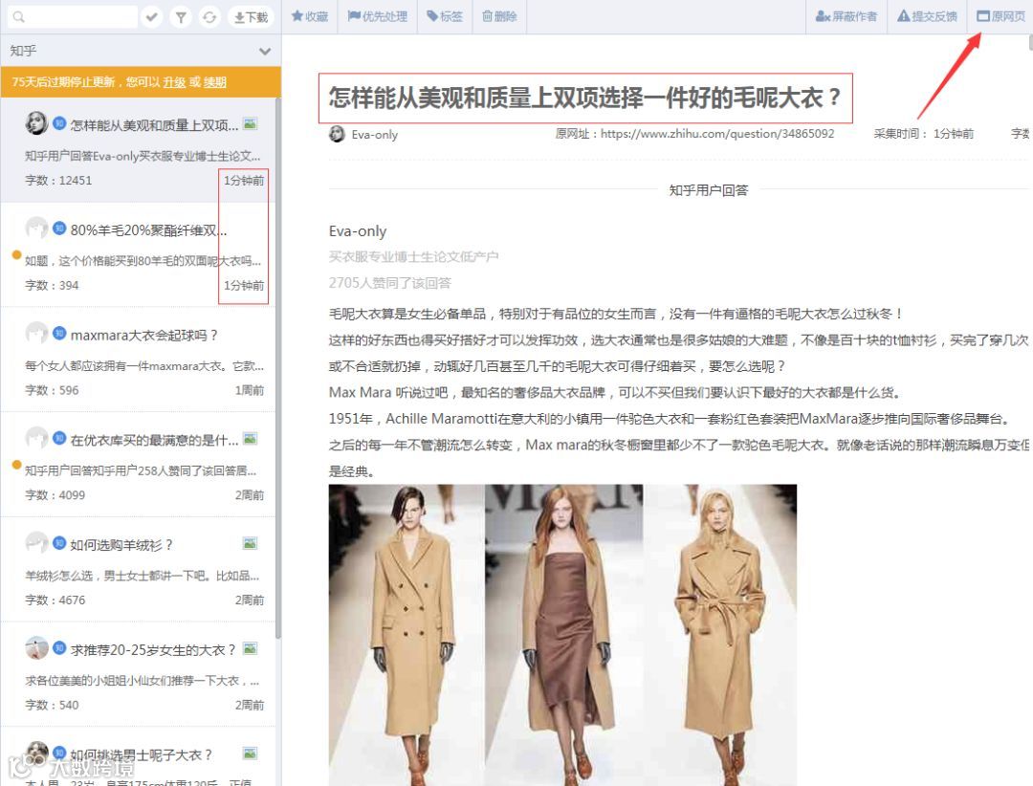Screen dimensions: 1033x786
Task: Click the 标签 tag button
Action: [445, 16]
